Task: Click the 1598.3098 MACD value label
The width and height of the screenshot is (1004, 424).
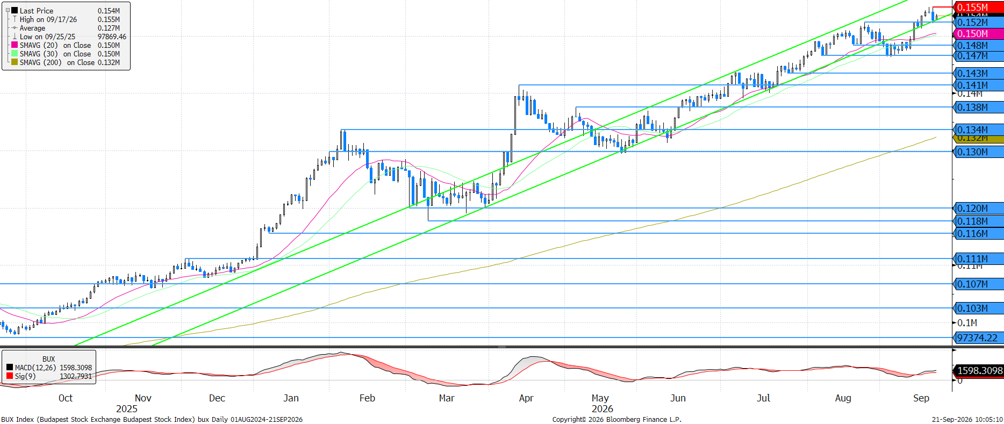Action: tap(979, 371)
